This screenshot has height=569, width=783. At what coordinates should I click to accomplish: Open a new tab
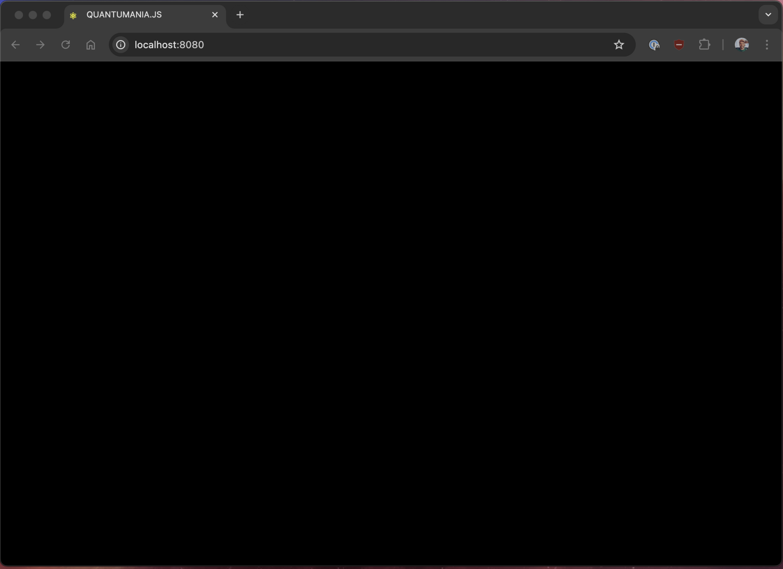(x=240, y=15)
